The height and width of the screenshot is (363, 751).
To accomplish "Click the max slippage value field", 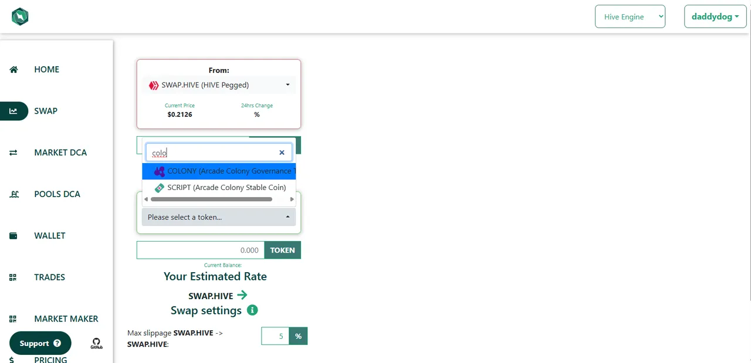I will click(276, 336).
